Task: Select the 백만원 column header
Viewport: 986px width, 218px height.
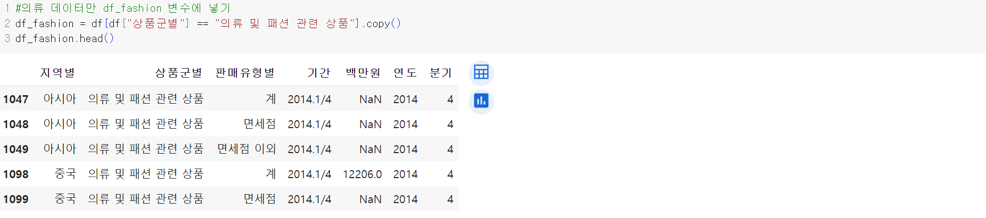Action: click(x=363, y=73)
